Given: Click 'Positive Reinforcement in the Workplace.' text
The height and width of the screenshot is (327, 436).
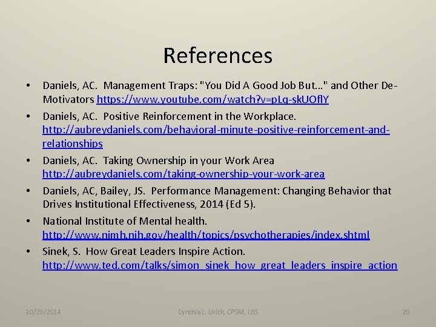Looking at the screenshot, I should click(200, 116).
